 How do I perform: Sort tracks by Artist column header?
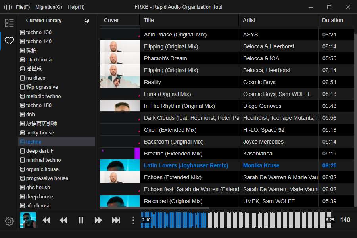tap(249, 20)
